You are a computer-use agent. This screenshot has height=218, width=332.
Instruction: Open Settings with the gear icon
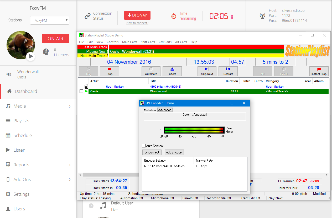(x=8, y=194)
